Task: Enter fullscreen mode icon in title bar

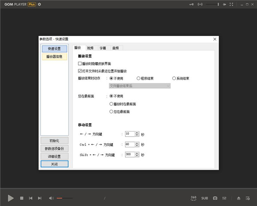Action: point(231,4)
